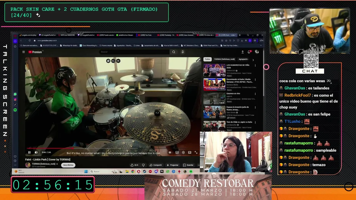Open How to Roll A Joint bookmark

point(170,45)
